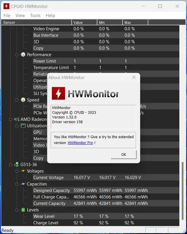187x234 pixels.
Task: Collapse the Speed tree node
Action: 17,100
